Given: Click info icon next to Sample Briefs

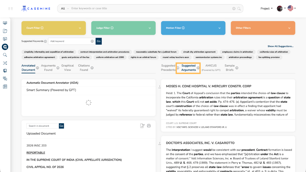Looking at the screenshot, I should tap(237, 68).
